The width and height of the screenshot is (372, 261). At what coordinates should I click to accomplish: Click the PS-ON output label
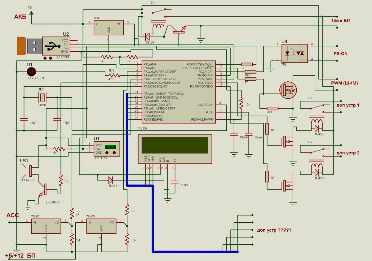(340, 53)
